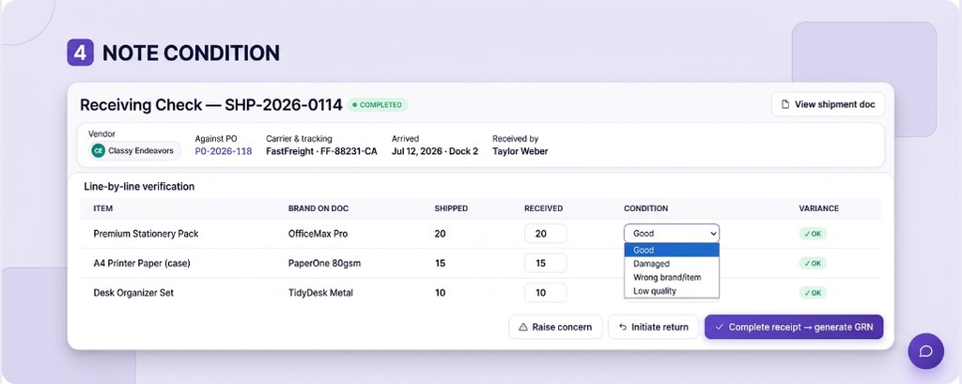Click OK variance badge for Premium Stationery Pack
962x384 pixels.
click(813, 234)
